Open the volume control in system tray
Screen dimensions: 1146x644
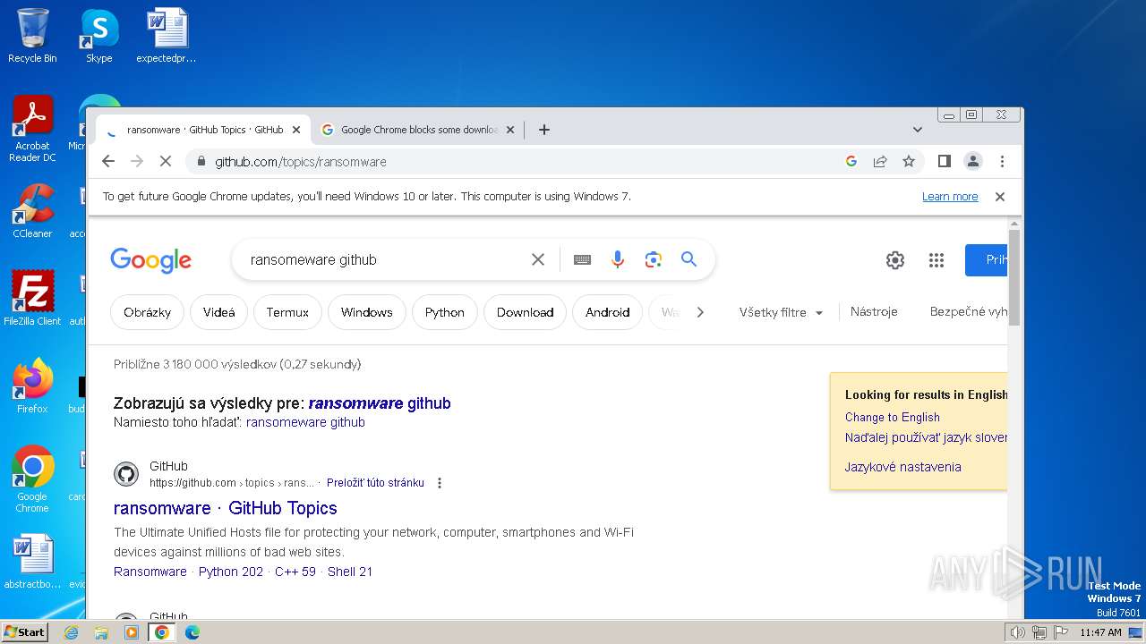click(x=1017, y=632)
